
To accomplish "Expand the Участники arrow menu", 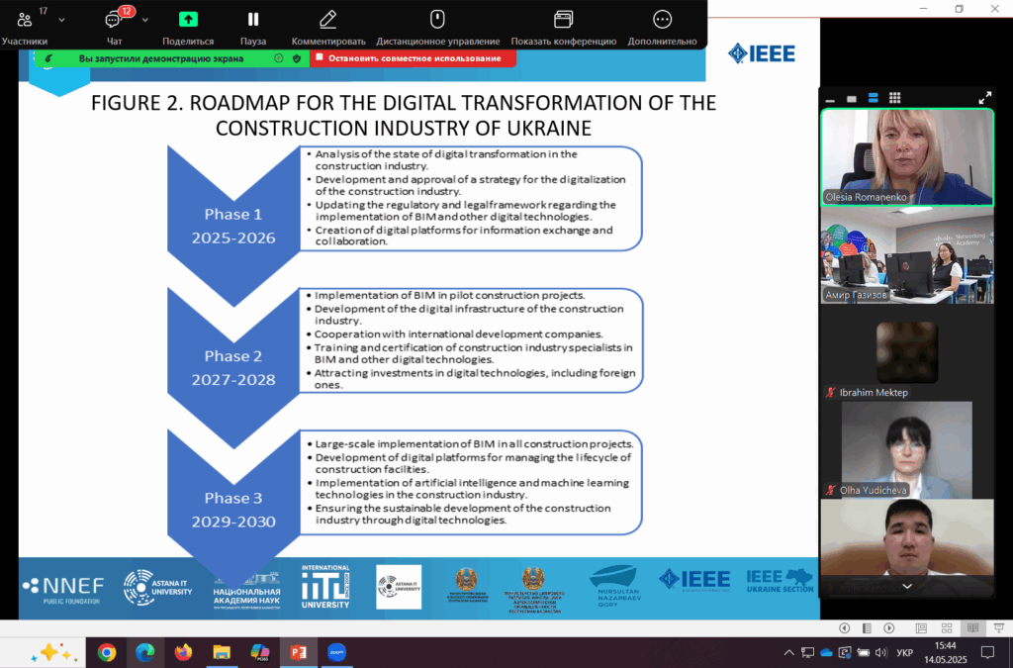I will (62, 20).
